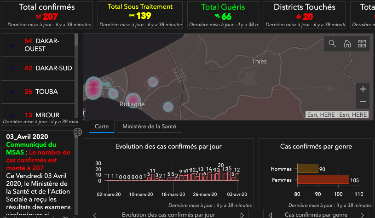375x218 pixels.
Task: Select the green heart icon under Total Guéris
Action: (217, 16)
